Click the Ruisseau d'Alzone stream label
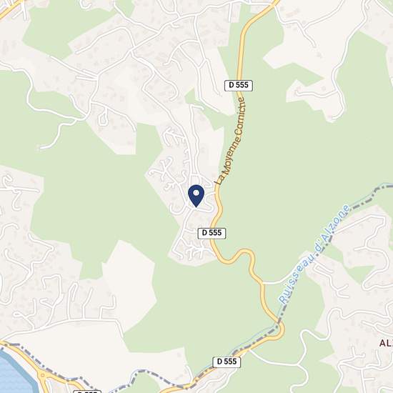 coord(314,254)
